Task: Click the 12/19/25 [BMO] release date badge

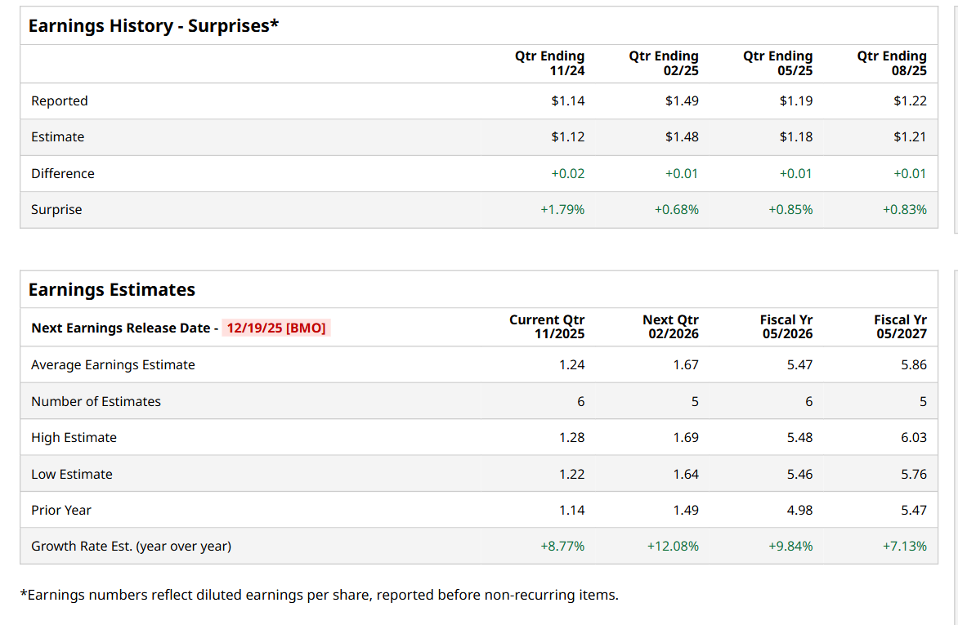Action: pyautogui.click(x=275, y=328)
